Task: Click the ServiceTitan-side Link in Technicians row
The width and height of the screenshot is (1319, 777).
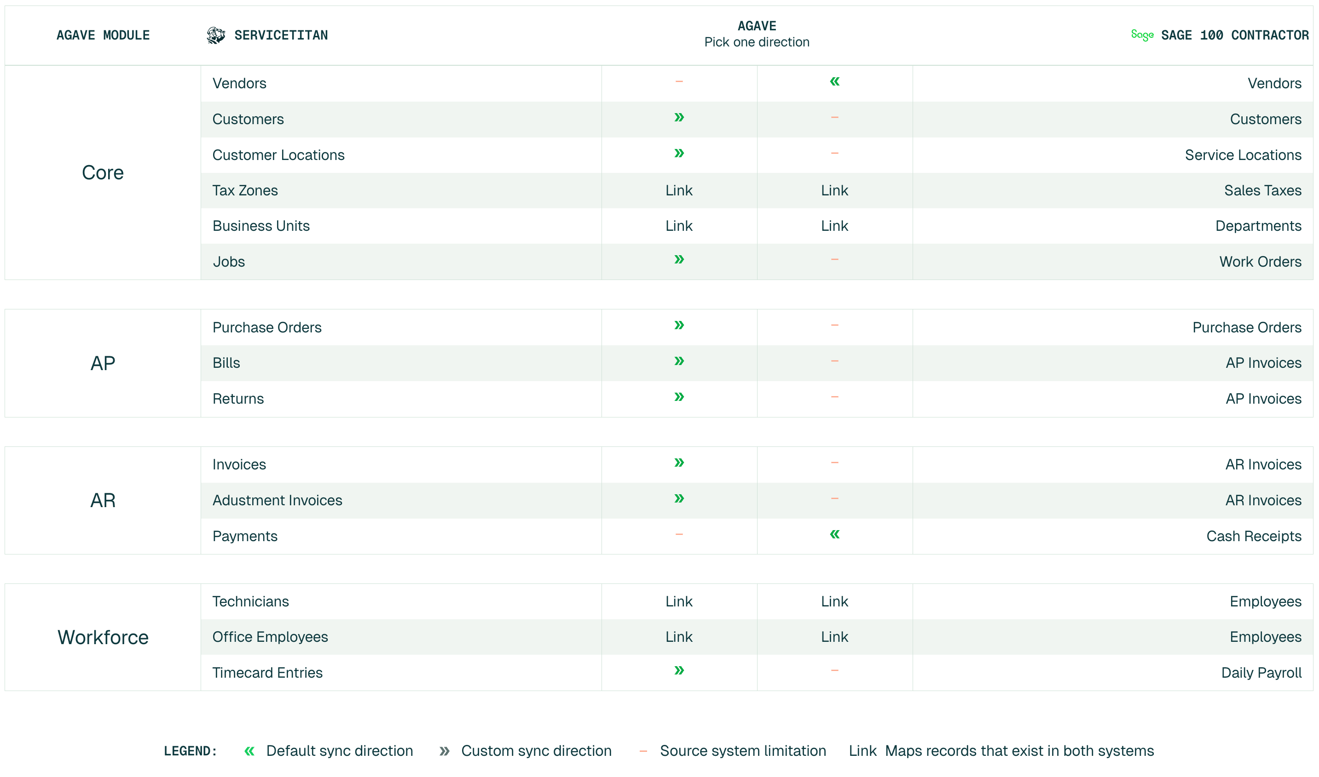Action: click(679, 601)
